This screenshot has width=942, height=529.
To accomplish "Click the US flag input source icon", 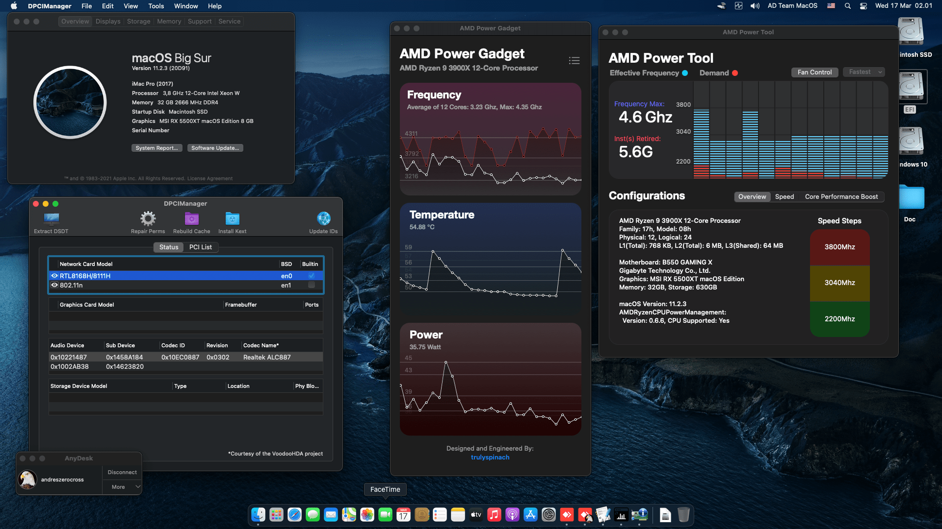I will coord(831,6).
